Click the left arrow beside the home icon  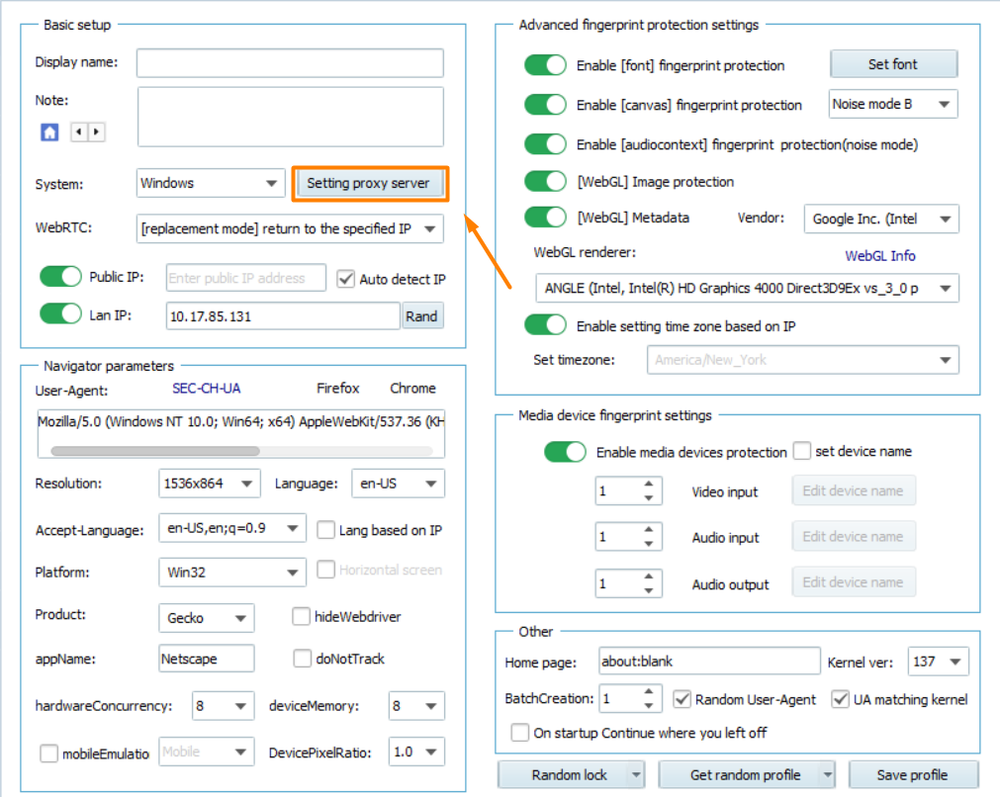(x=80, y=132)
